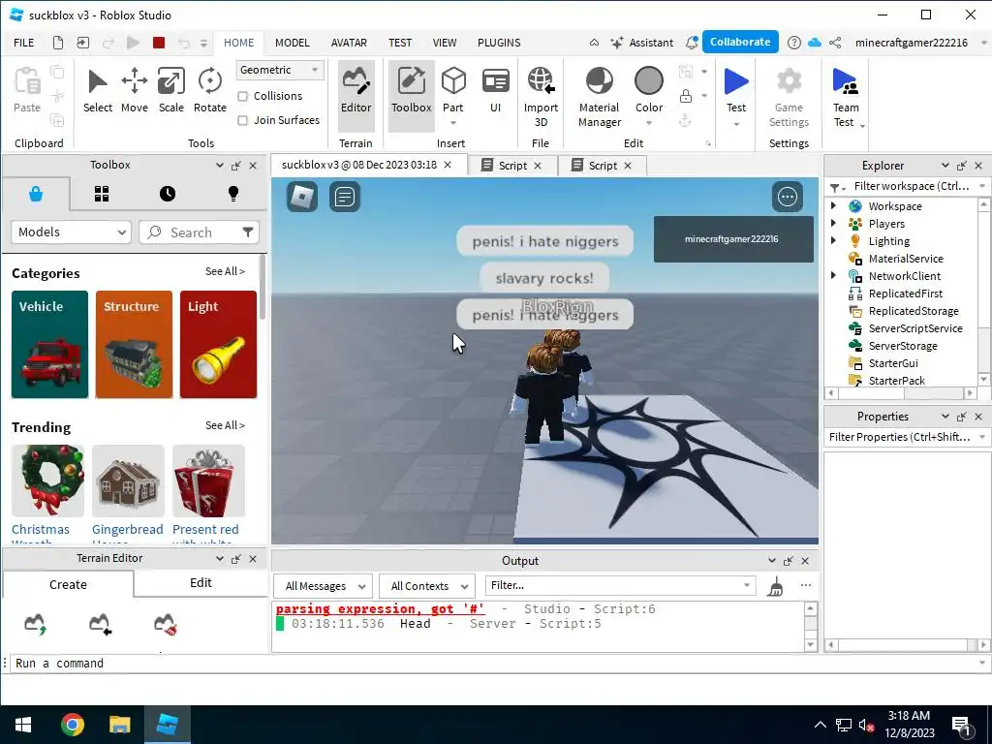Open the Structure category card
Image resolution: width=992 pixels, height=744 pixels.
pos(134,344)
